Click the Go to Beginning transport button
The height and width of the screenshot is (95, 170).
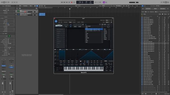pos(67,2)
